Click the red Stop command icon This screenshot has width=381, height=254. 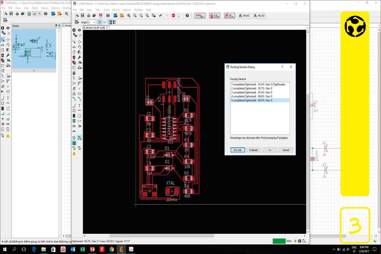pyautogui.click(x=173, y=16)
